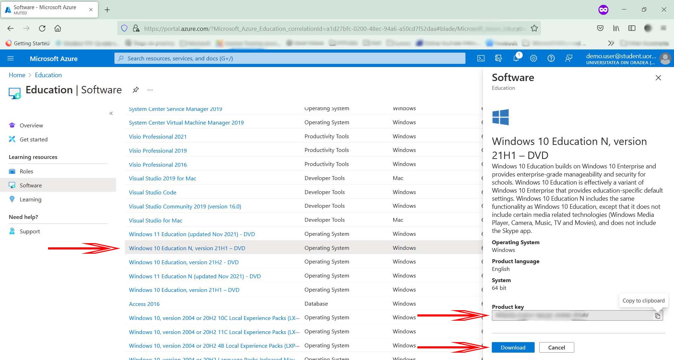Open the Help question mark icon
The height and width of the screenshot is (360, 674).
(551, 58)
